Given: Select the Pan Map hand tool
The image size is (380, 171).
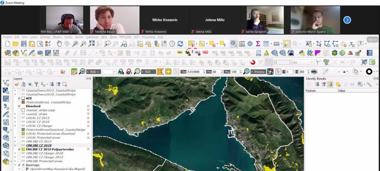Looking at the screenshot, I should pyautogui.click(x=59, y=44).
